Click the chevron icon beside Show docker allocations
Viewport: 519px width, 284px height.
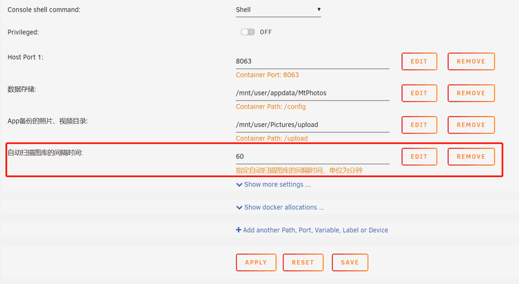click(239, 207)
